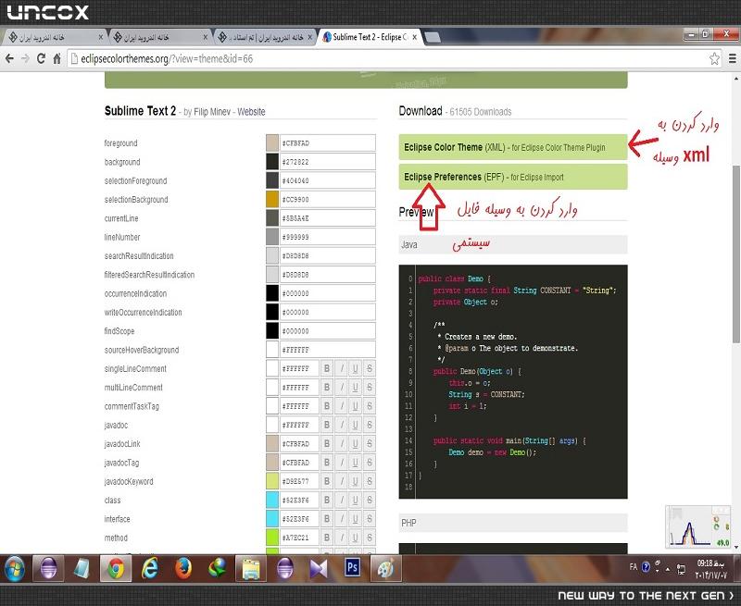
Task: Download Eclipse Preferences (EPF)
Action: [513, 177]
